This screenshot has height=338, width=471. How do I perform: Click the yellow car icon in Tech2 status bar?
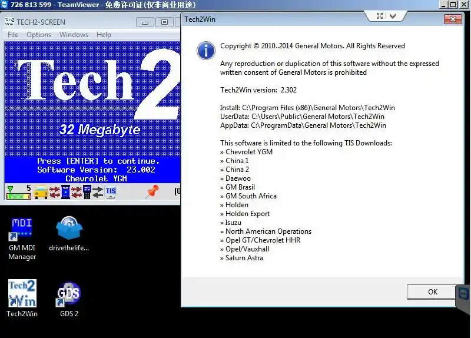click(41, 192)
